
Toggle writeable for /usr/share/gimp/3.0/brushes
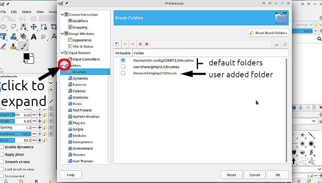(123, 67)
